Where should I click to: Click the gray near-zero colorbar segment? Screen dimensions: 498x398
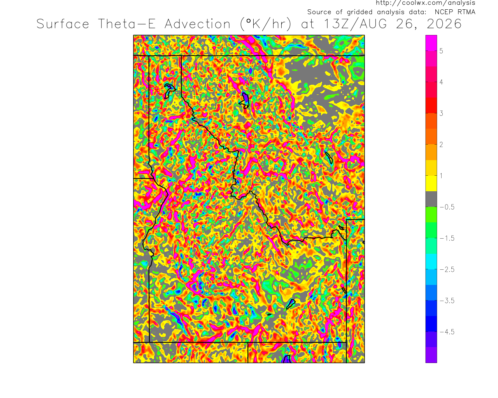431,199
